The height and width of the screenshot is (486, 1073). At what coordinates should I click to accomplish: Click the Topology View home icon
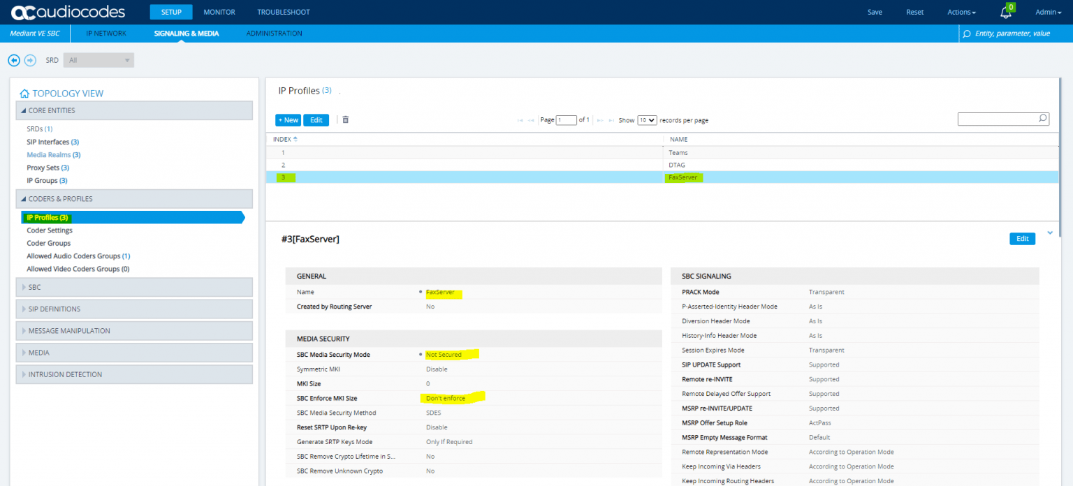(23, 92)
